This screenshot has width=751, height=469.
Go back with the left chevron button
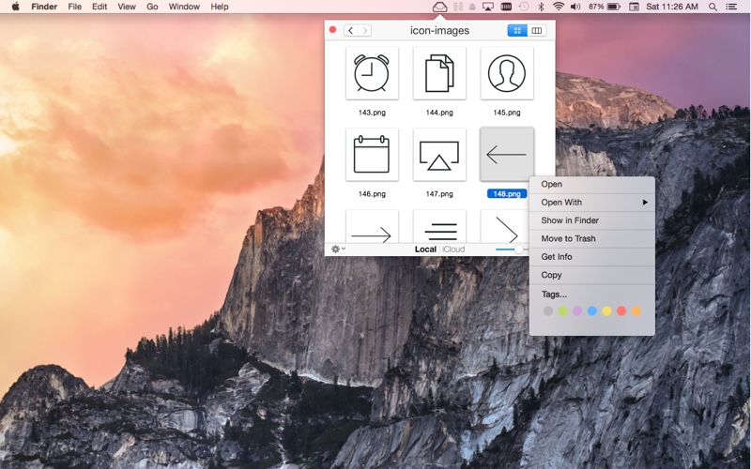coord(350,31)
